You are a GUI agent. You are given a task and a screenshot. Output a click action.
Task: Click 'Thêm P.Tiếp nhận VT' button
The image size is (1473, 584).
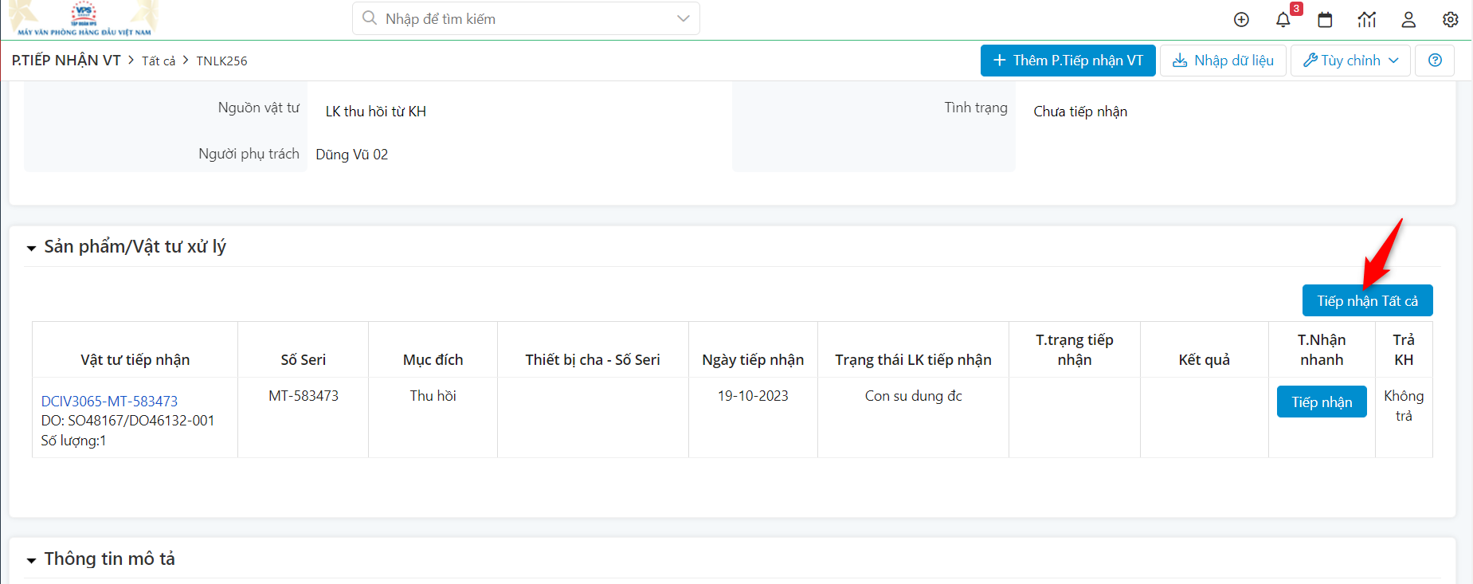1068,61
